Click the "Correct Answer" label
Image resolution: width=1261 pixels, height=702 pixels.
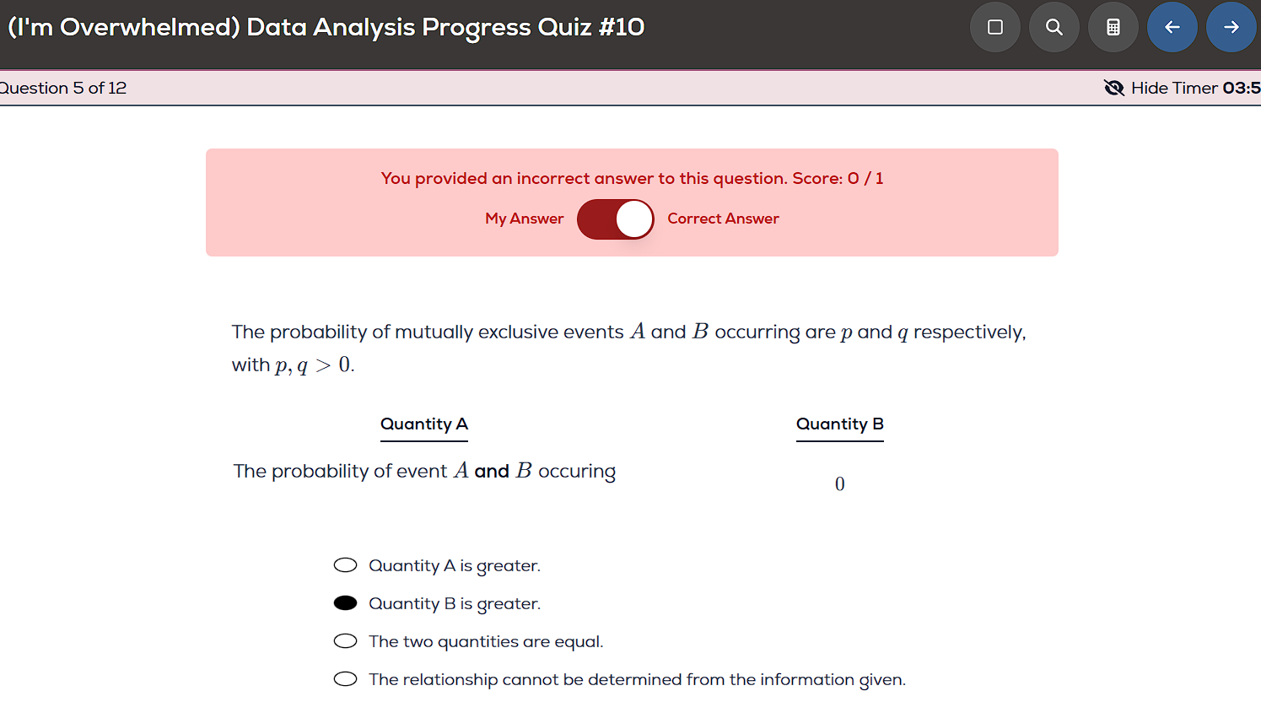[x=723, y=219]
